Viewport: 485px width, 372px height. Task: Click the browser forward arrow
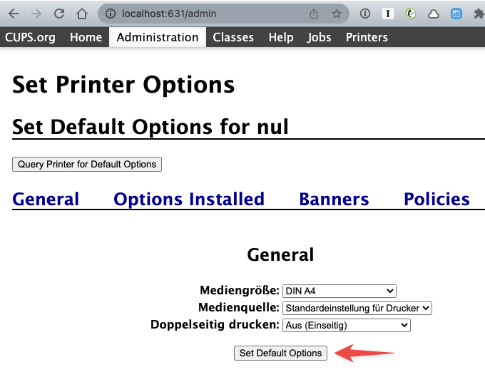[36, 14]
